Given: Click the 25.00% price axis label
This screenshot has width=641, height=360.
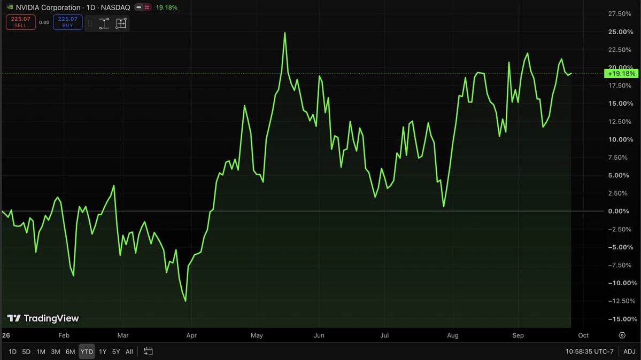Looking at the screenshot, I should tap(621, 32).
